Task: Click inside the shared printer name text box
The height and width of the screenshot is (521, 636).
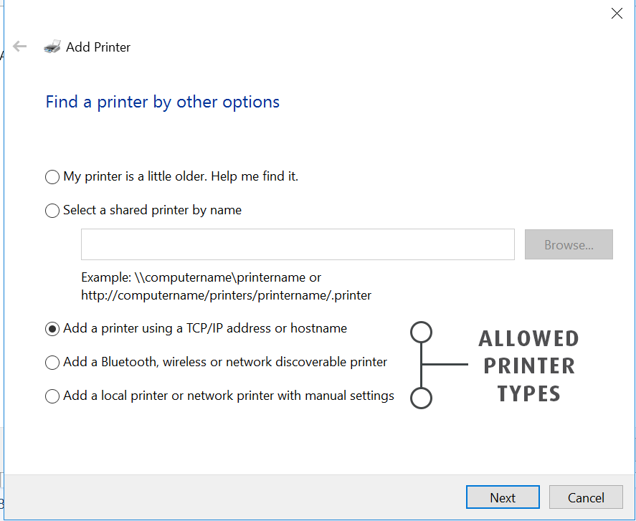Action: point(298,244)
